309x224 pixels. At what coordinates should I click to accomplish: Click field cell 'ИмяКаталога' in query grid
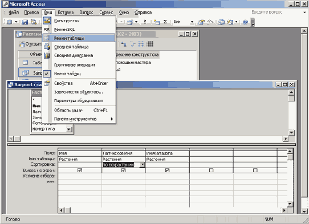(167, 153)
